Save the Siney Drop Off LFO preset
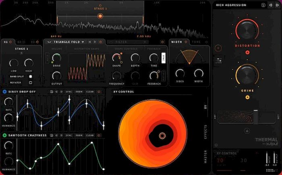The height and width of the screenshot is (175, 282). coord(52,92)
